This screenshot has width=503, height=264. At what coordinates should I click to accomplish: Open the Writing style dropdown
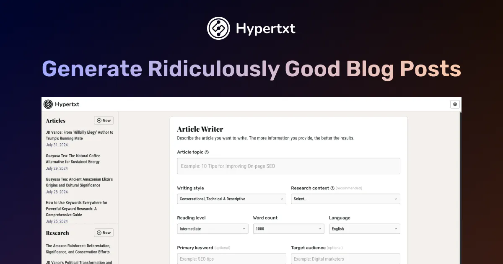pos(231,199)
